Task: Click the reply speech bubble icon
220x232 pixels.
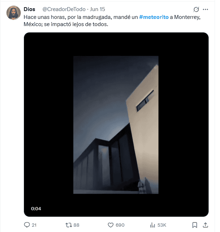Action: [26, 225]
